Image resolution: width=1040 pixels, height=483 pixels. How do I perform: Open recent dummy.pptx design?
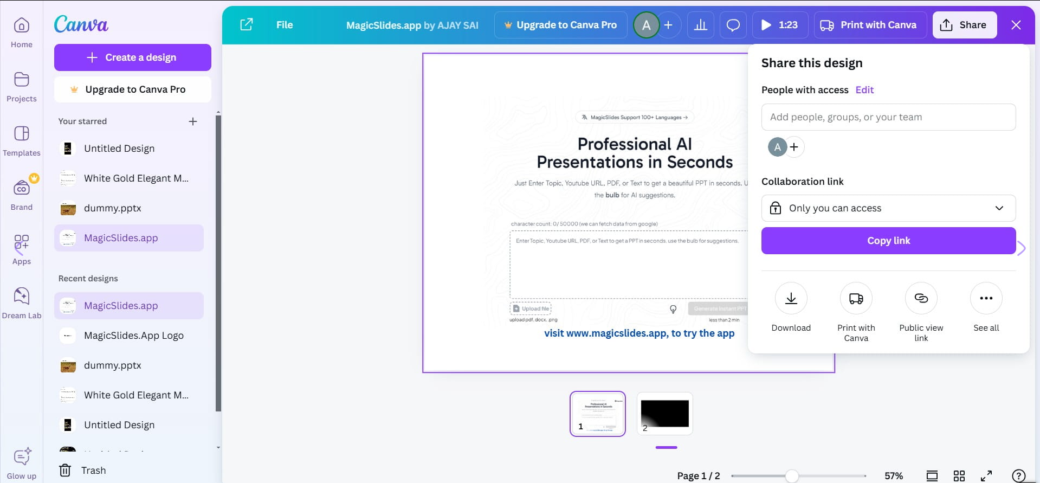pyautogui.click(x=129, y=365)
